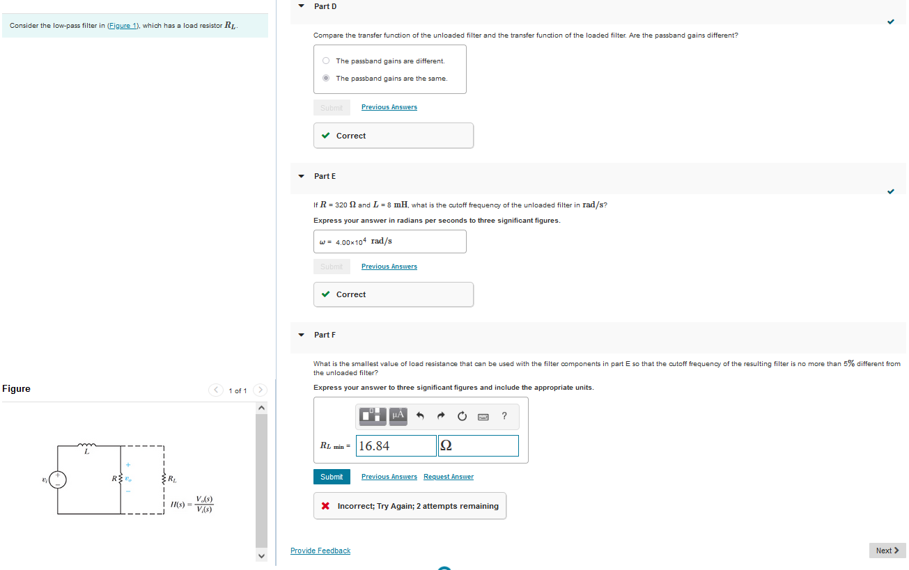Open Previous Answers for Part D
Viewport: 909px width, 570px height.
coord(389,107)
